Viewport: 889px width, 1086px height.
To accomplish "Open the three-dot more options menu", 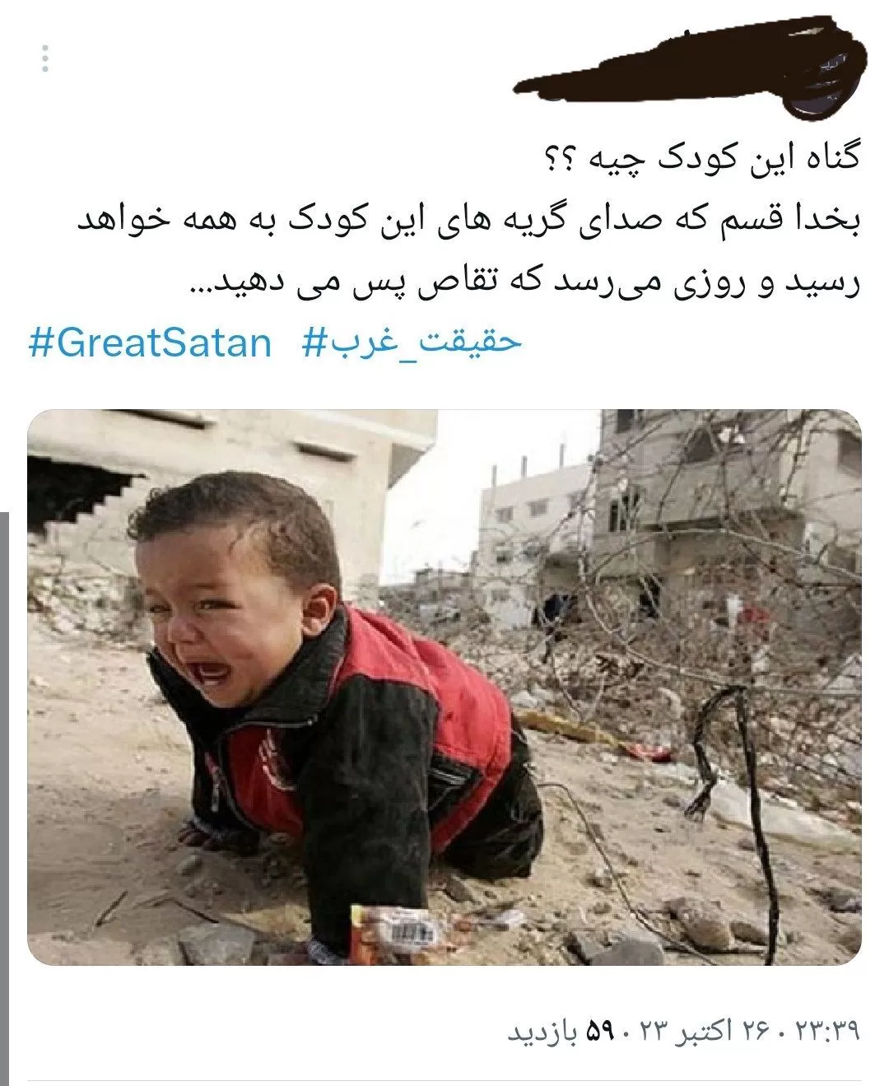I will coord(44,59).
